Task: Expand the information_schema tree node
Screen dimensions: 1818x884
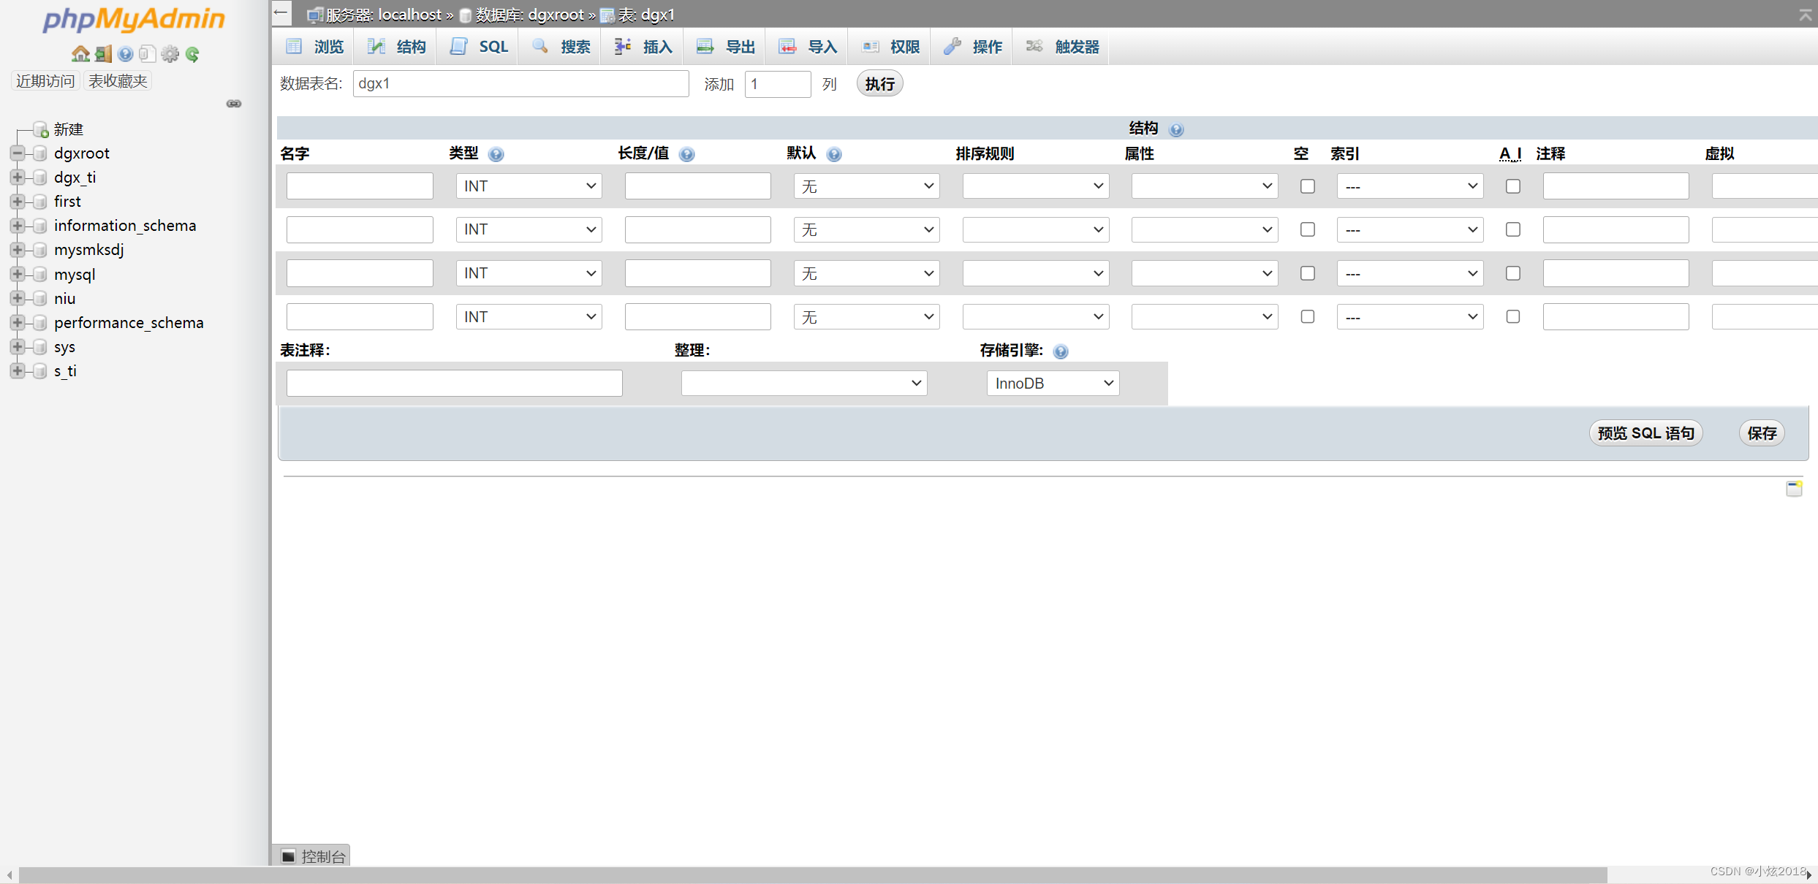Action: (x=18, y=226)
